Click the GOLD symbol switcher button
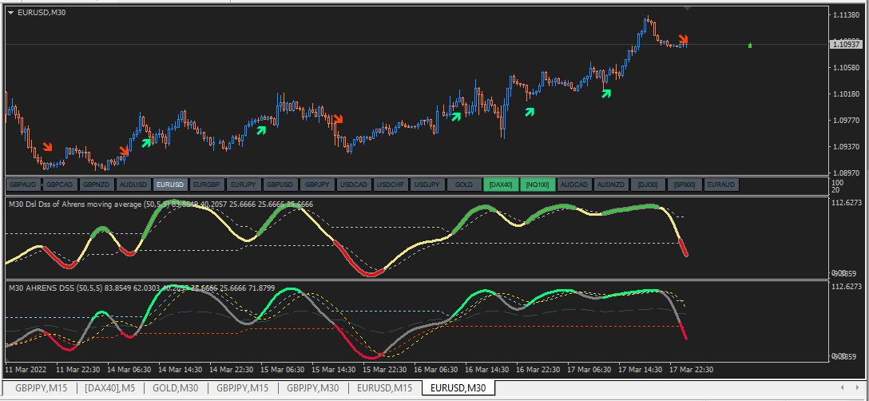This screenshot has height=401, width=869. (x=464, y=185)
